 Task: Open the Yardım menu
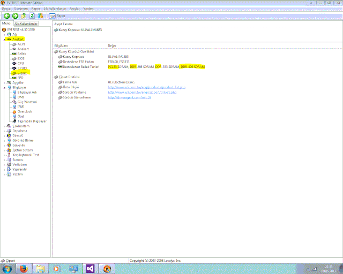pos(88,9)
